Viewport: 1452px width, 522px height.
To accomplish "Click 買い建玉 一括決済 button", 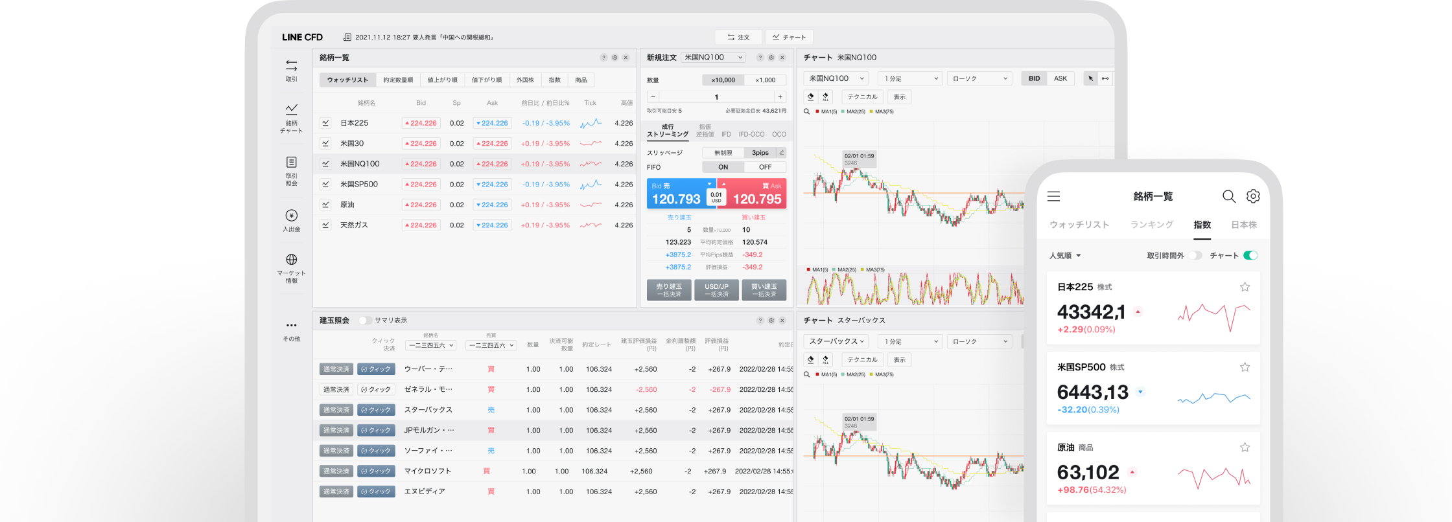I will 764,290.
